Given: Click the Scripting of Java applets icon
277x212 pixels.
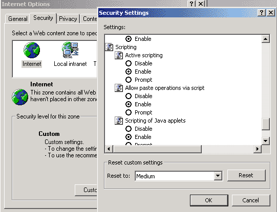Looking at the screenshot, I should click(x=119, y=121).
